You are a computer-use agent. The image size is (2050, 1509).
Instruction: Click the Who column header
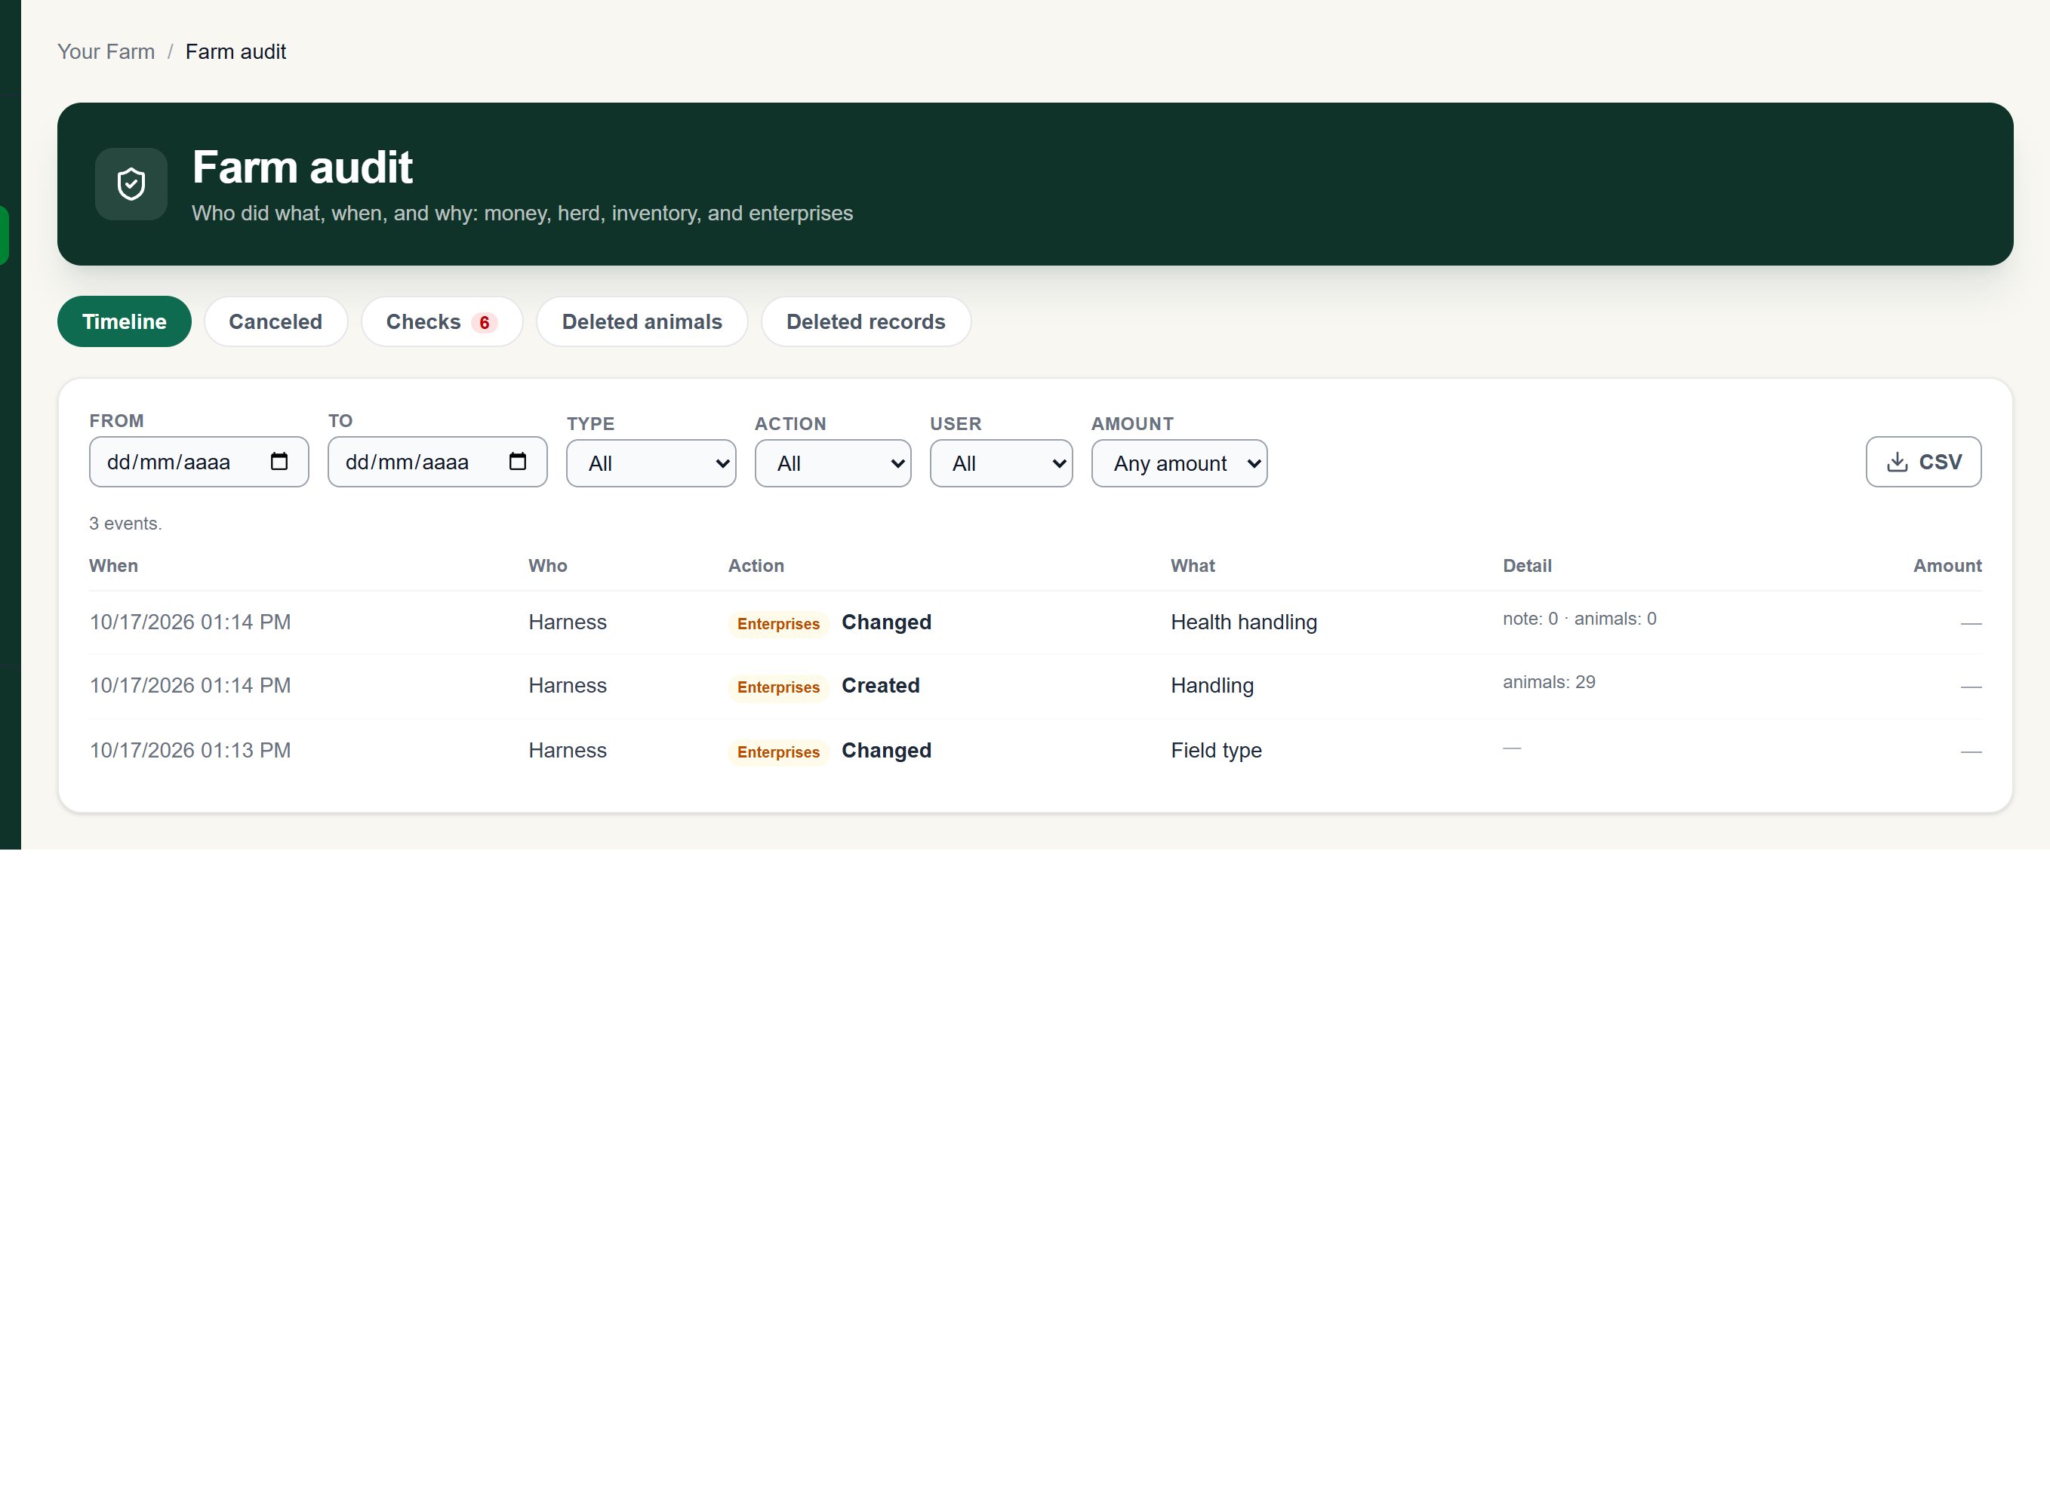point(547,565)
